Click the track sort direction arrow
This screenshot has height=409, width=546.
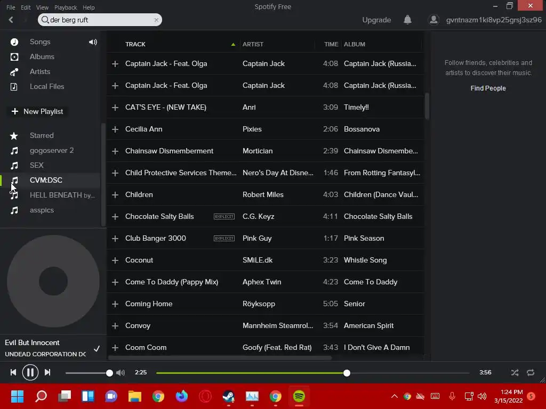[233, 44]
